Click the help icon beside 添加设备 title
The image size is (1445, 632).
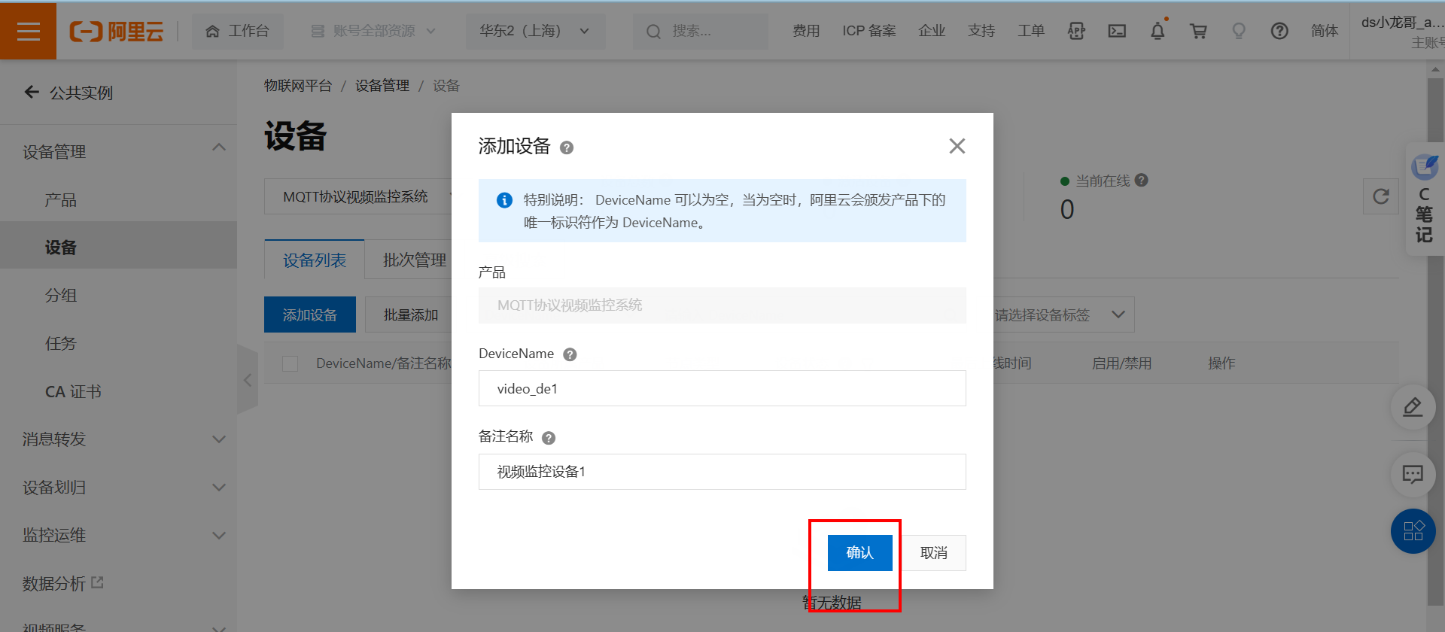pos(567,147)
